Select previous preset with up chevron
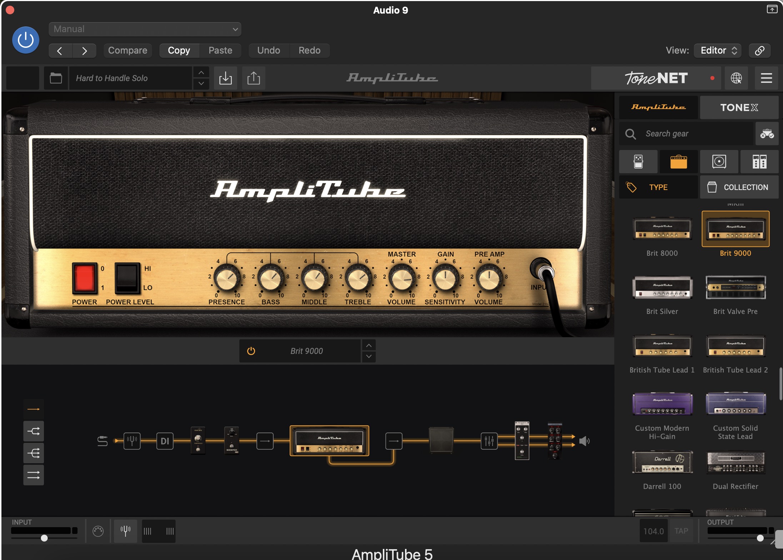The image size is (783, 560). [x=201, y=72]
